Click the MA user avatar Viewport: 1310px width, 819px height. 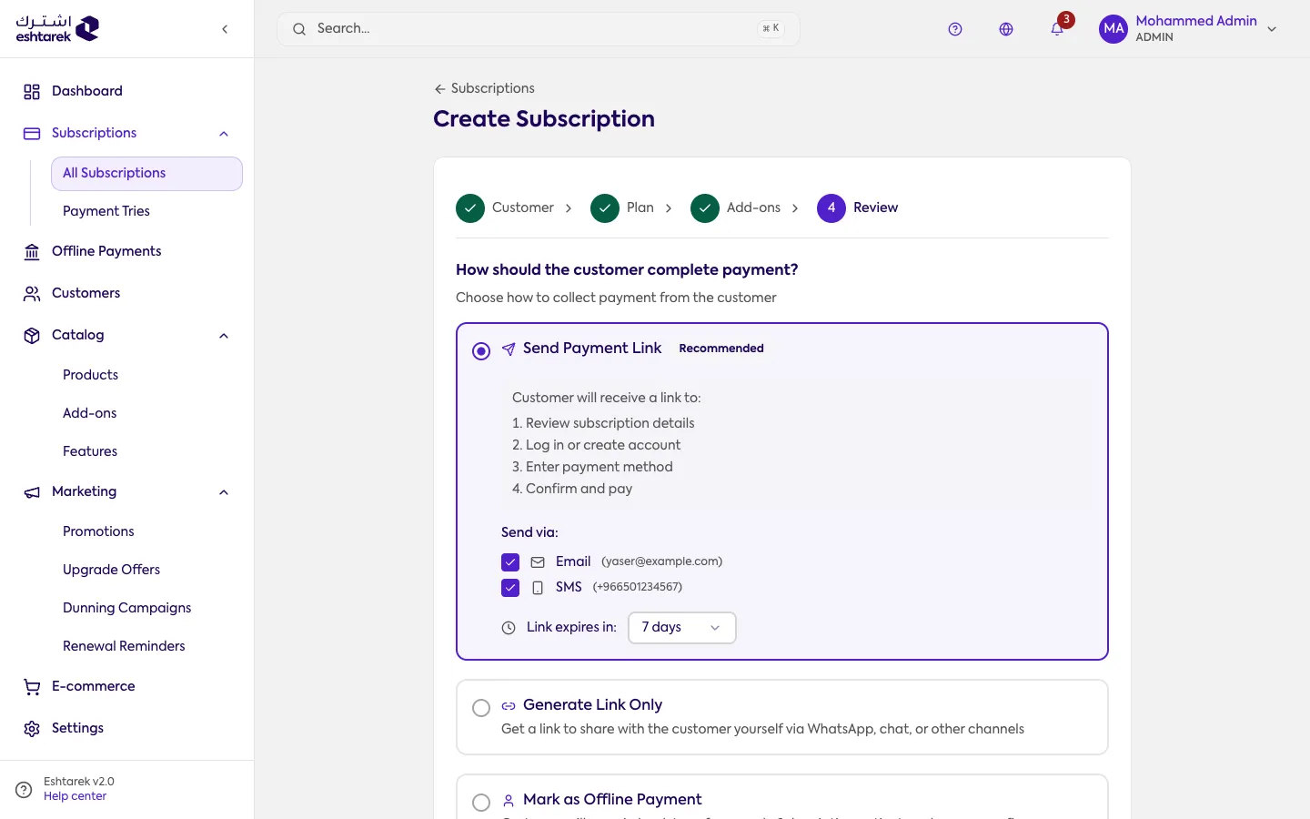[x=1113, y=29]
